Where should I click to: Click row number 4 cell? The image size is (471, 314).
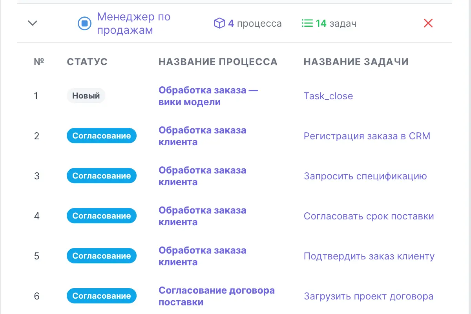[x=37, y=216]
